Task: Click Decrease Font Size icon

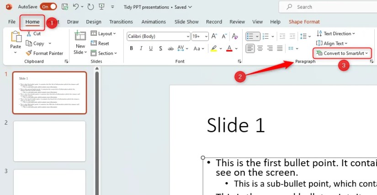Action: 224,36
